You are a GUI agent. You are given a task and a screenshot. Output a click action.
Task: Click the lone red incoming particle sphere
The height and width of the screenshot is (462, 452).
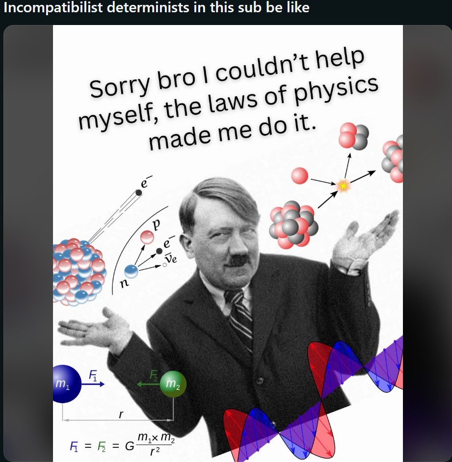pos(299,176)
